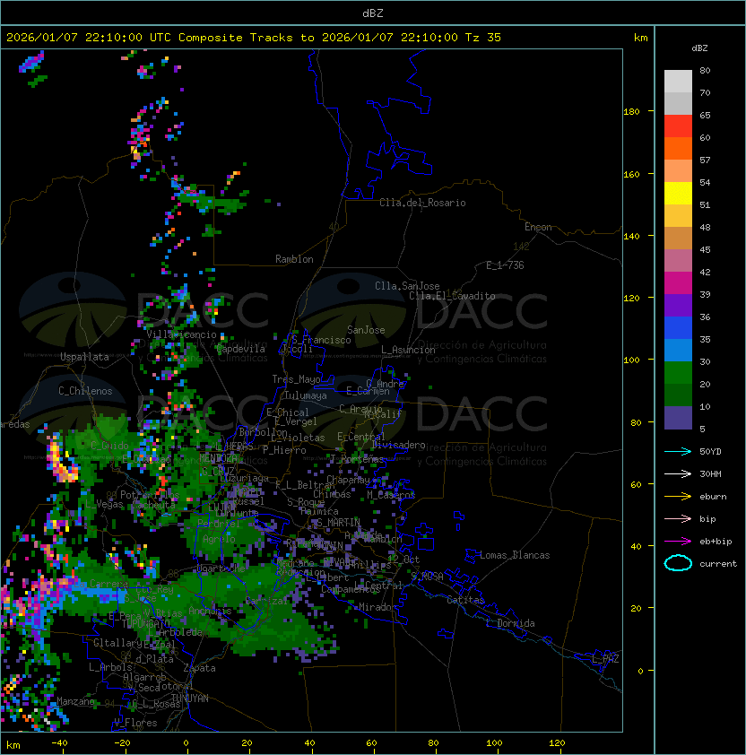Click the '120' km tick on the horizontal axis
The width and height of the screenshot is (746, 755).
coord(557,743)
